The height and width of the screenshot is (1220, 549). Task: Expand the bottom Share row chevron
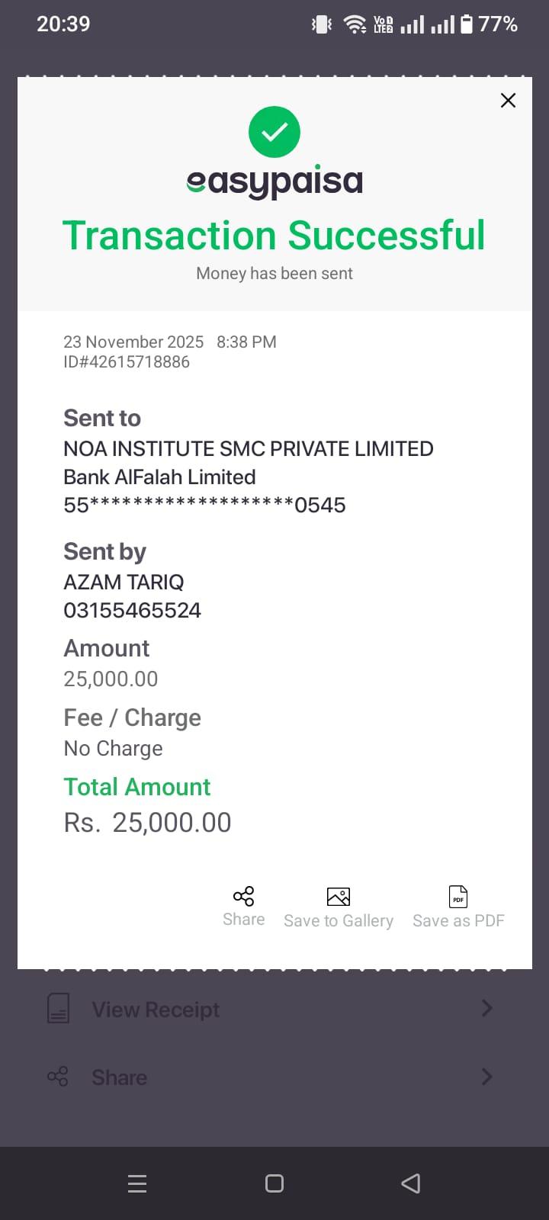(x=487, y=1077)
